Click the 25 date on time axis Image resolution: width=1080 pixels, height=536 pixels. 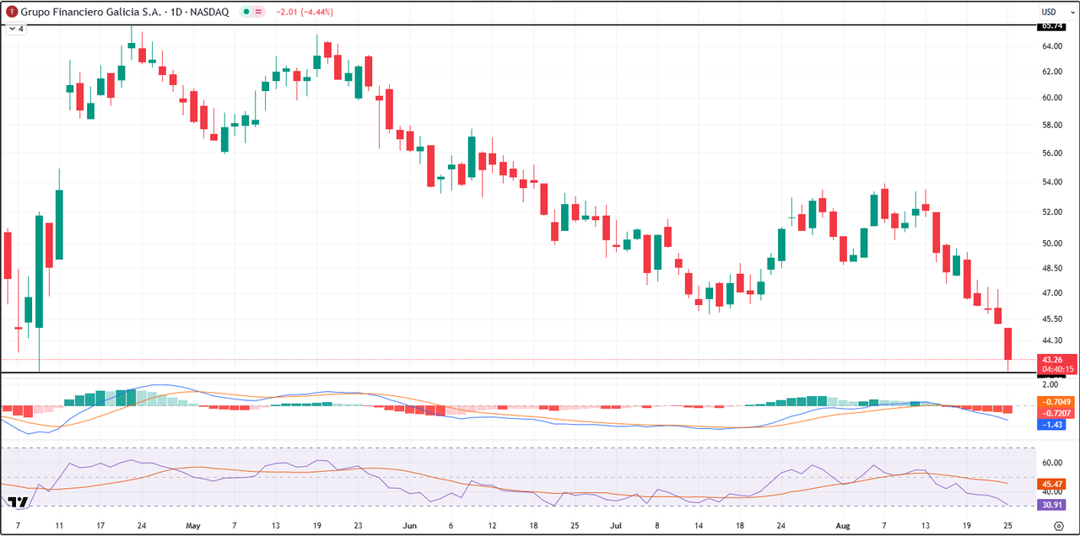pos(1007,524)
